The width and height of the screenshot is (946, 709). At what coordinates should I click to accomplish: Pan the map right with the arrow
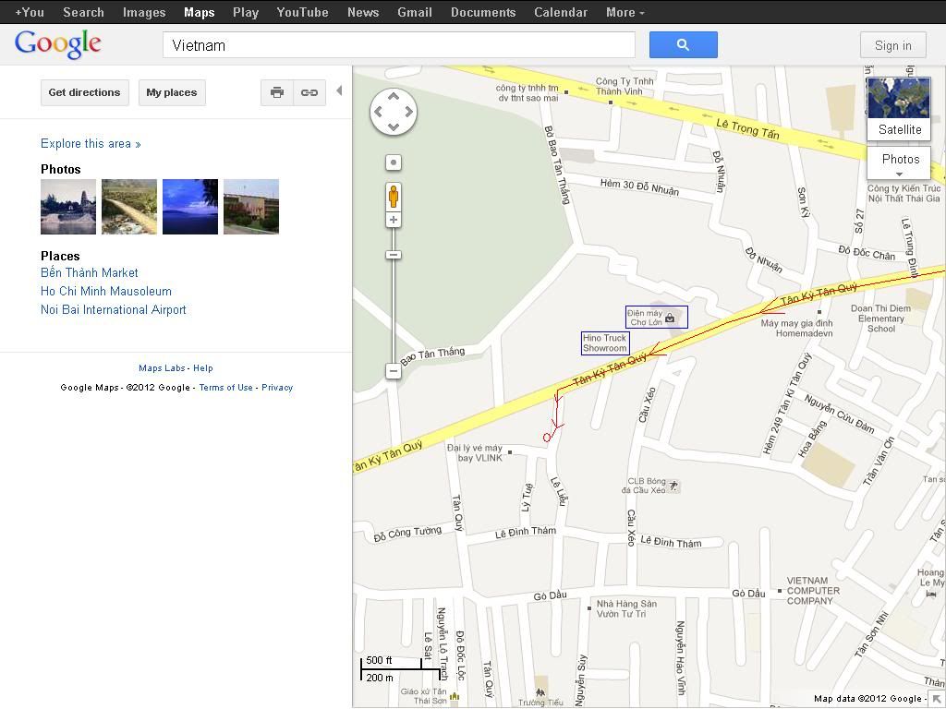coord(409,112)
